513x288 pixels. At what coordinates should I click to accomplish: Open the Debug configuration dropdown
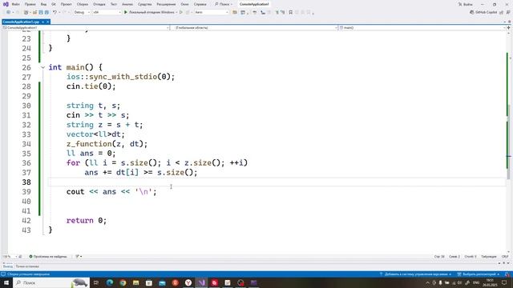click(x=82, y=12)
